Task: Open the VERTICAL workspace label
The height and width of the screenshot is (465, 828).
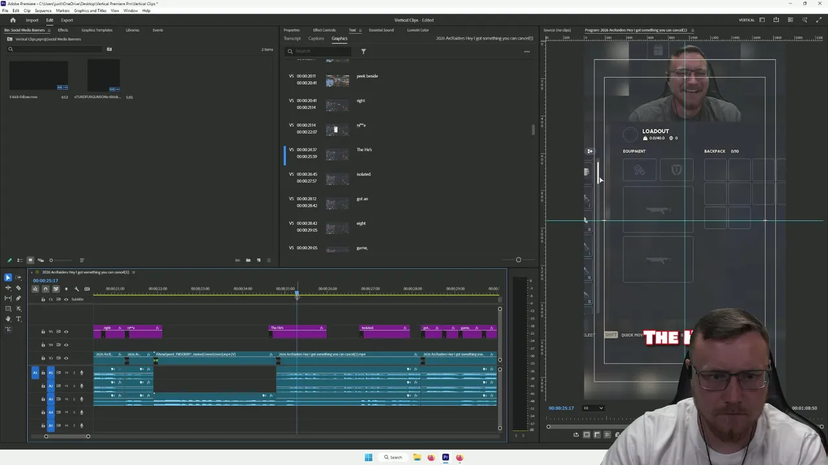Action: tap(746, 20)
